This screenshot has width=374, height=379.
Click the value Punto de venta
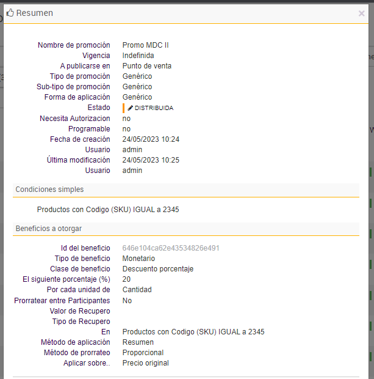point(146,66)
